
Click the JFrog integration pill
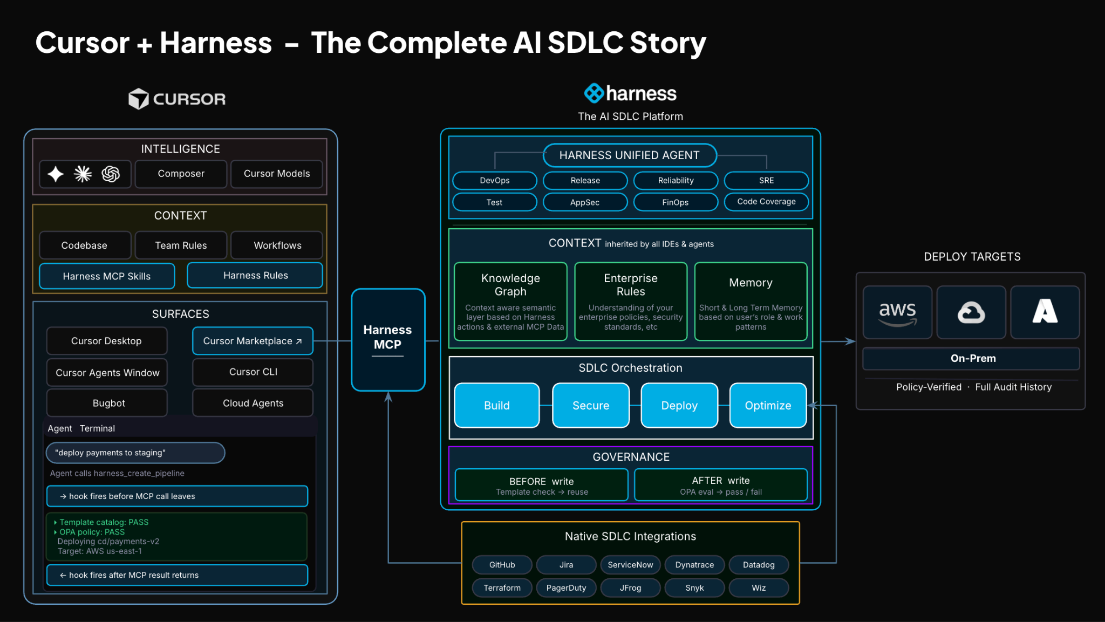(630, 588)
